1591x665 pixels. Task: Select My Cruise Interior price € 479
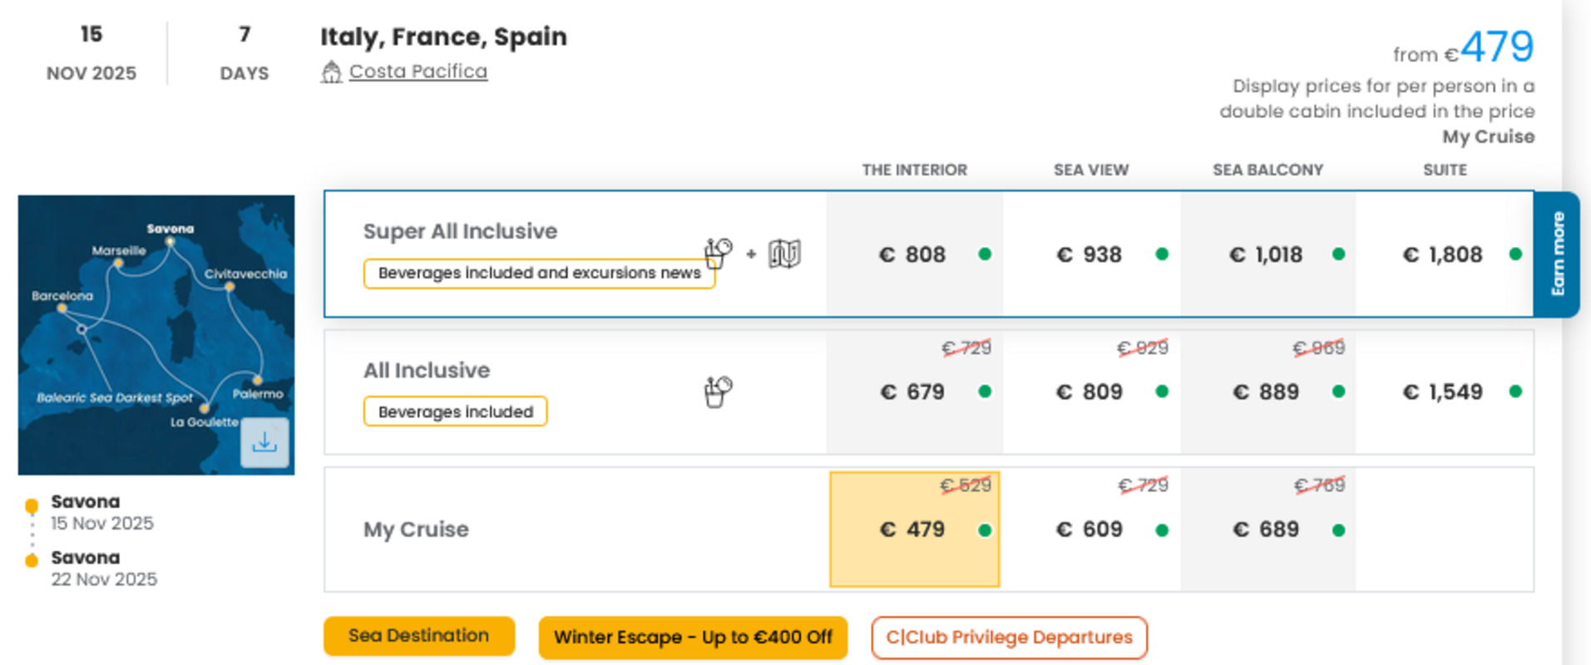912,530
